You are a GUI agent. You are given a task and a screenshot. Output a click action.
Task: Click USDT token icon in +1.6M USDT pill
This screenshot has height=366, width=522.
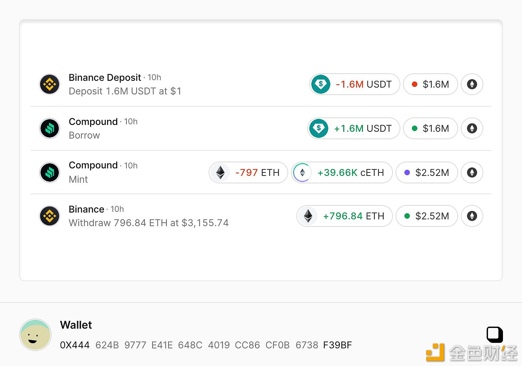pos(318,128)
